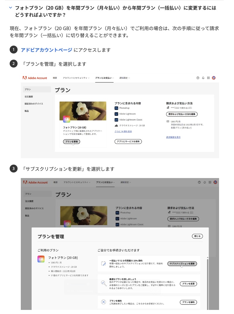Click cloud storage icon in step 2 screenshot
This screenshot has width=234, height=314.
pos(116,125)
